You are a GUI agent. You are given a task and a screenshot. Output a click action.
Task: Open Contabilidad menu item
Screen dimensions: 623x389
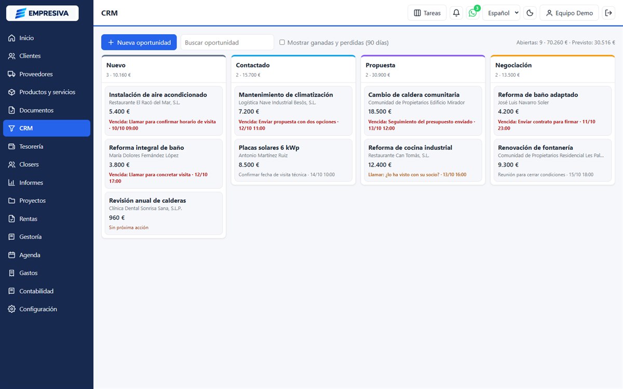47,291
